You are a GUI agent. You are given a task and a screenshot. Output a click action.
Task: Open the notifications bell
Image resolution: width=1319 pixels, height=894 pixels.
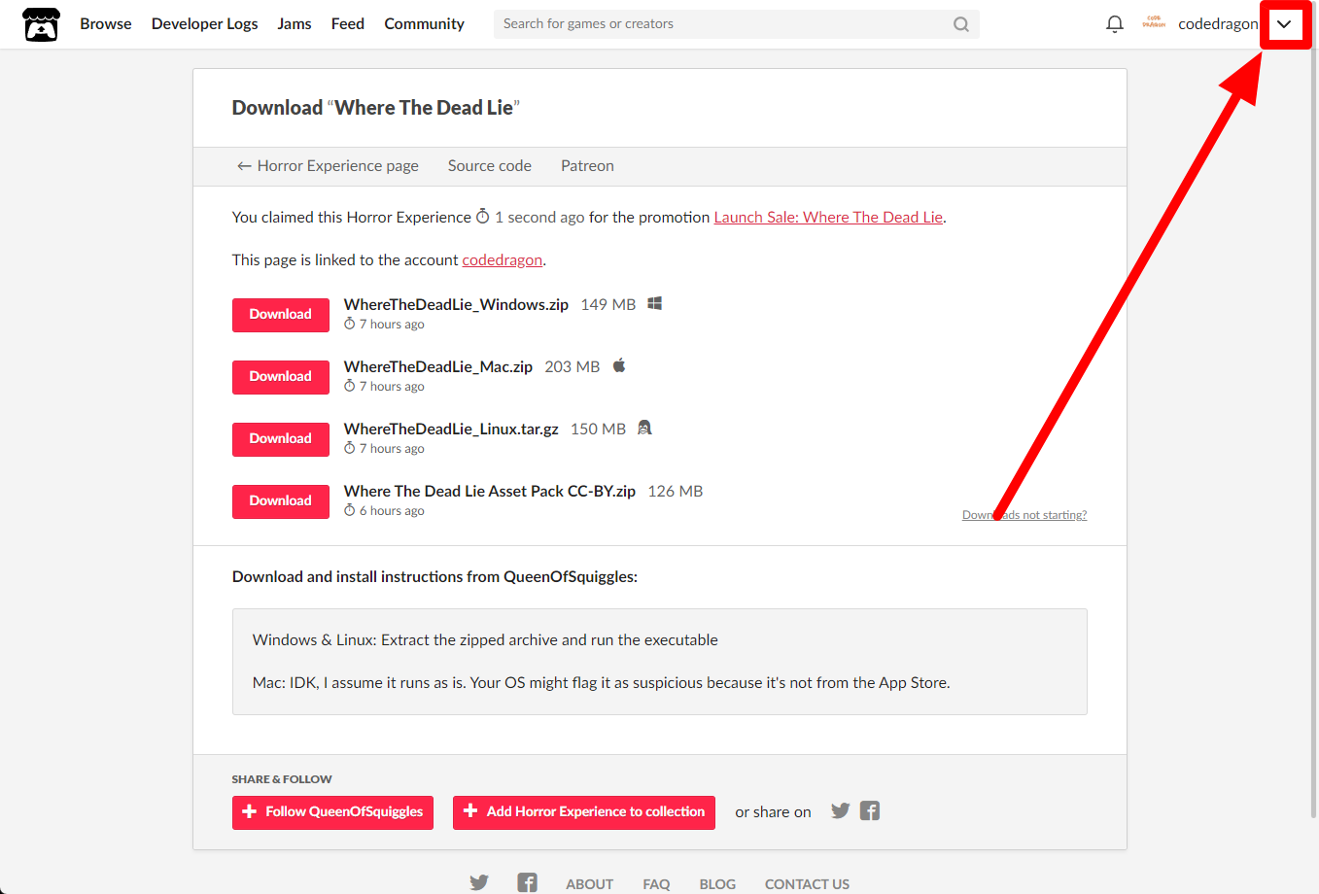tap(1115, 24)
